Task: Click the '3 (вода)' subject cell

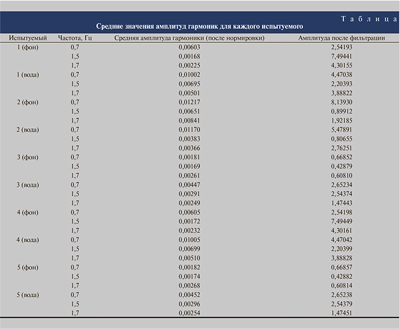Action: (x=28, y=185)
